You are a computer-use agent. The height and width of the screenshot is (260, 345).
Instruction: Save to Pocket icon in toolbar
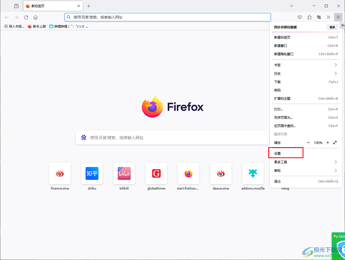click(x=300, y=17)
